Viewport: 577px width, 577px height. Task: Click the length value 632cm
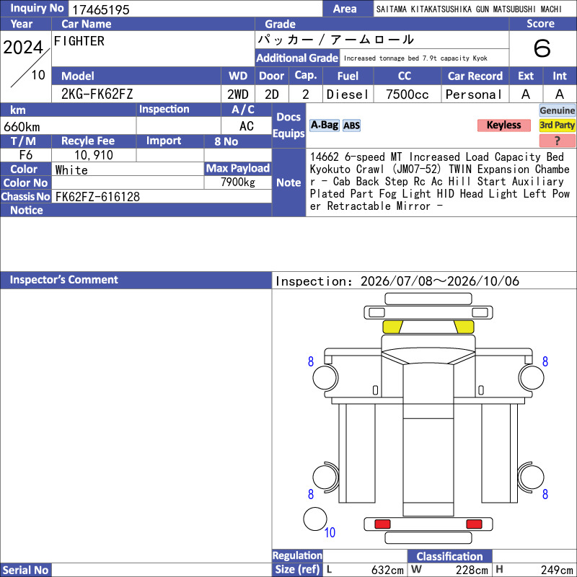tap(387, 570)
